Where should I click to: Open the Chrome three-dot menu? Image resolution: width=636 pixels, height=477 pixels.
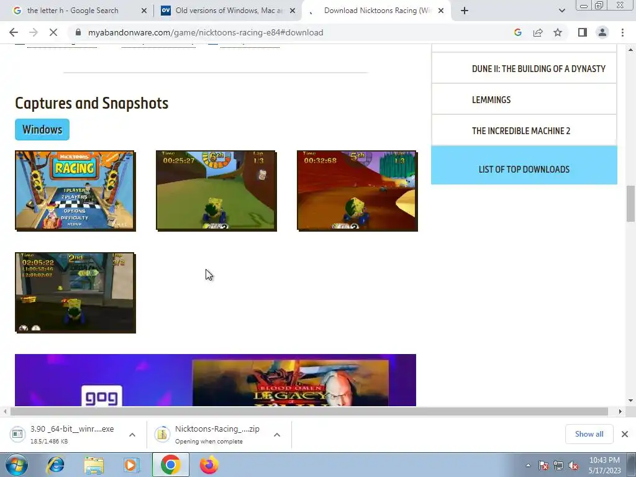coord(622,32)
